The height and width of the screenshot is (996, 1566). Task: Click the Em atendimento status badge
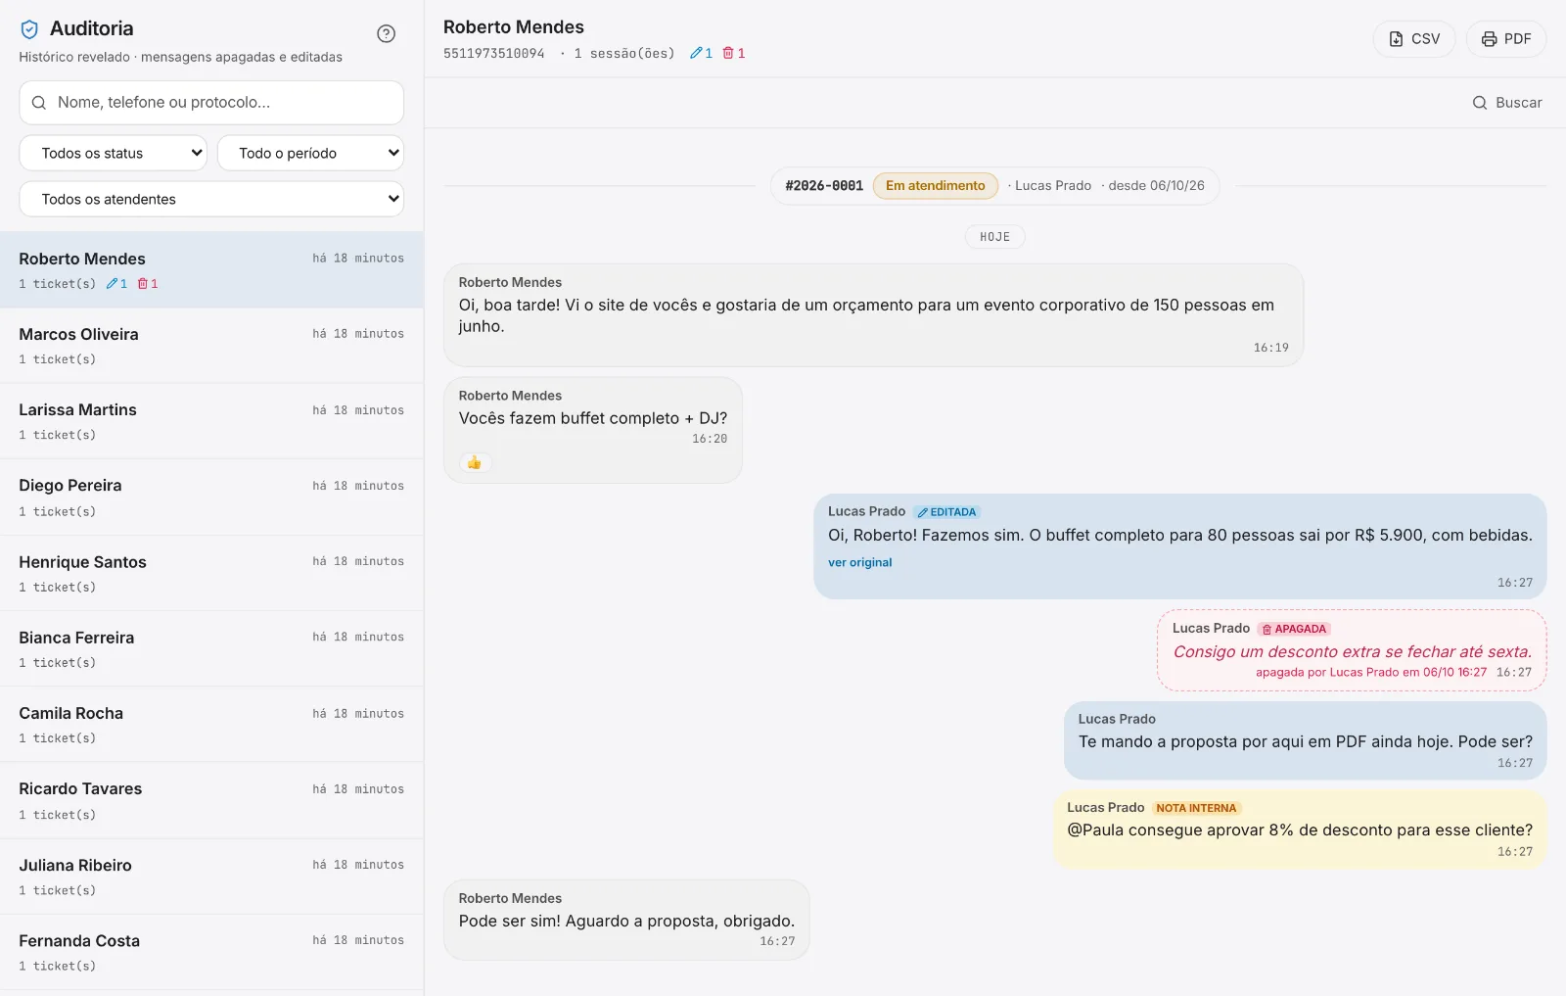tap(936, 186)
